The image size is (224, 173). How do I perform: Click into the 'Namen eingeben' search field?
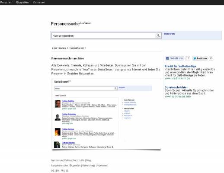(103, 35)
